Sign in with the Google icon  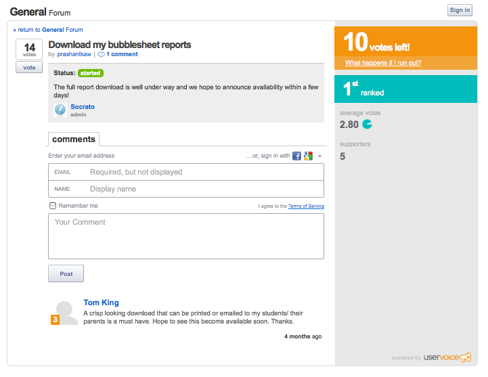[x=308, y=156]
